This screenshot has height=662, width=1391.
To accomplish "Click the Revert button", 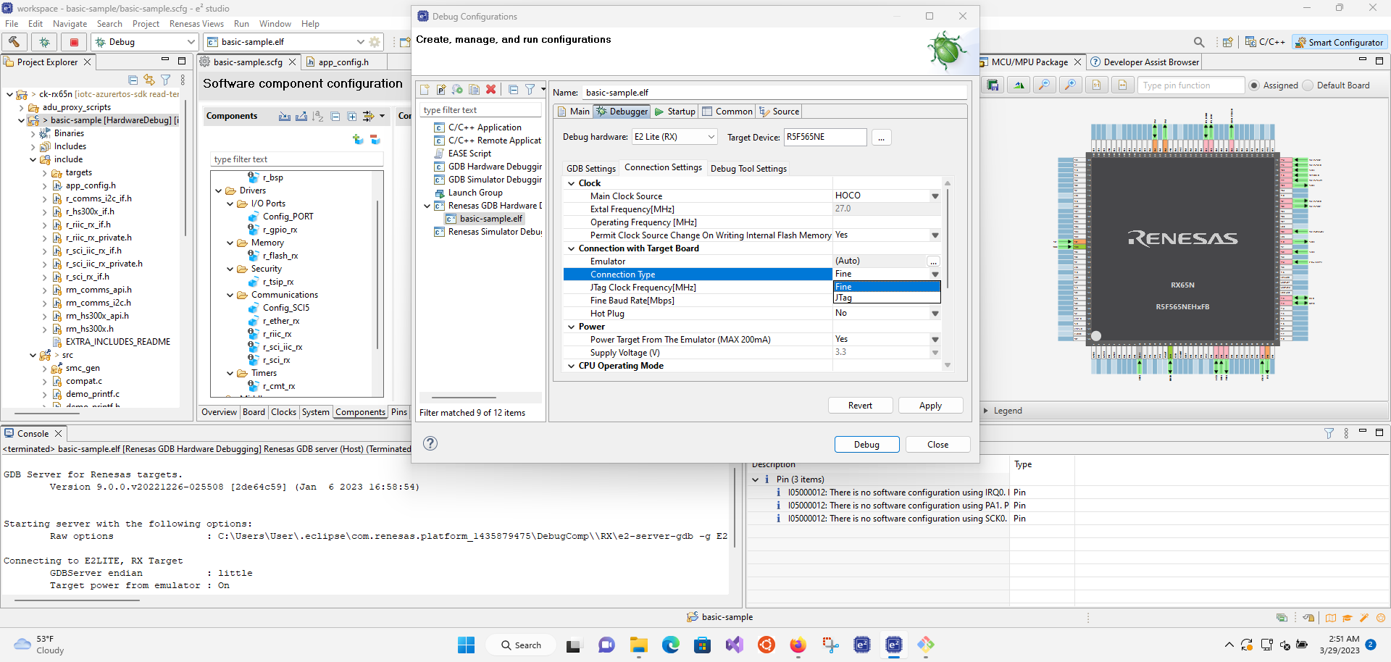I will tap(860, 406).
